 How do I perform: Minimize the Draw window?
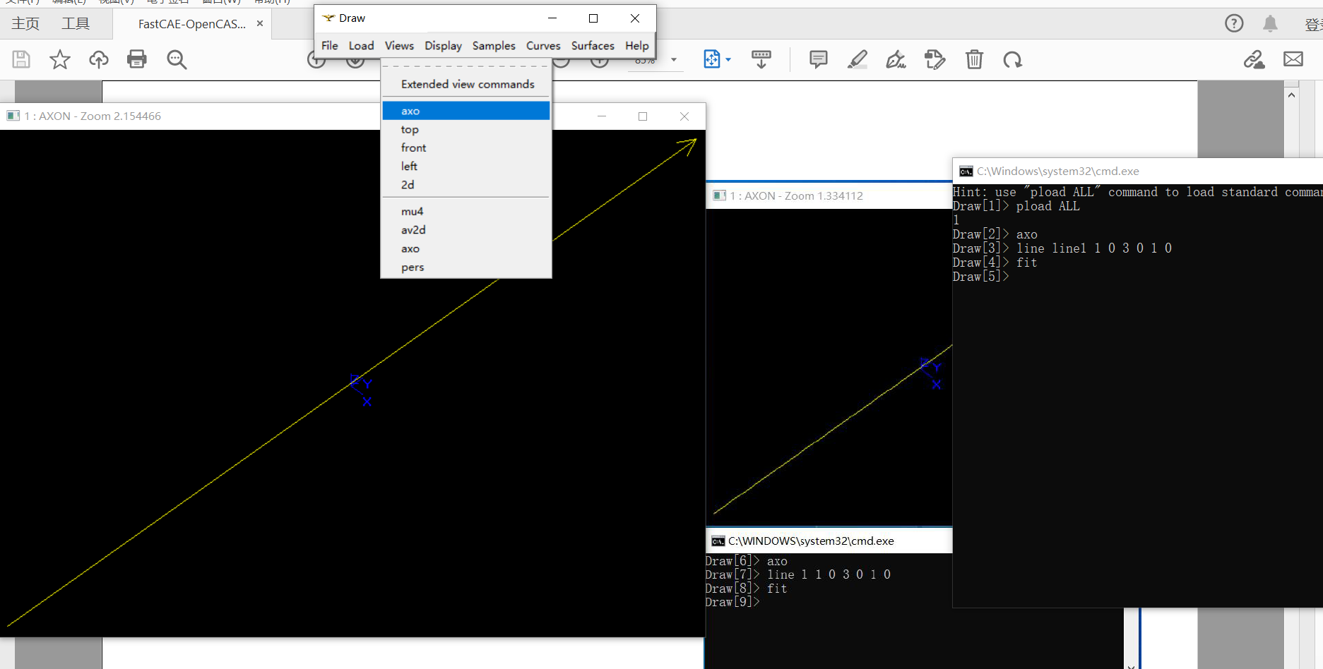[x=552, y=18]
